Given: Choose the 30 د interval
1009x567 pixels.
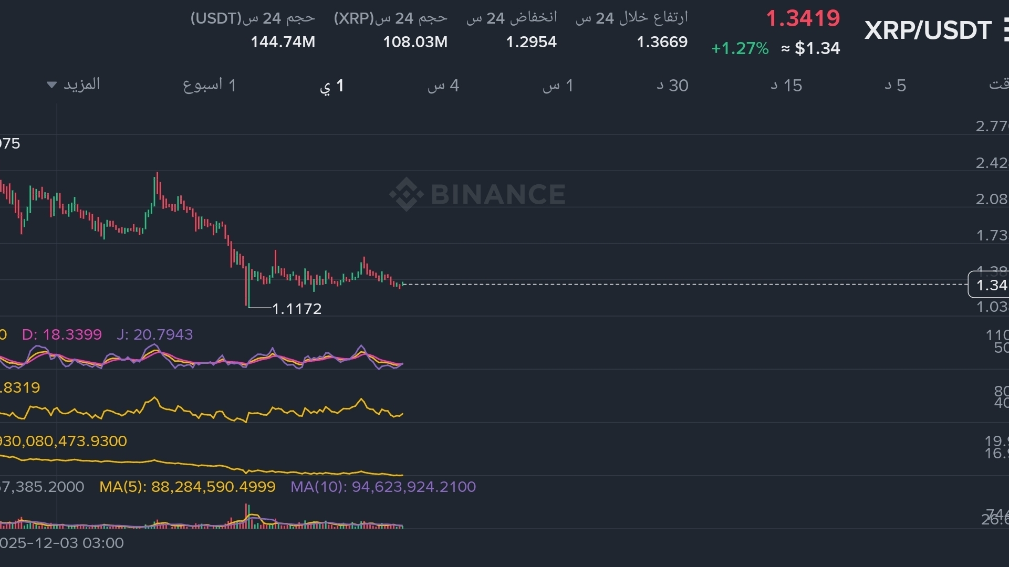Looking at the screenshot, I should pos(672,86).
